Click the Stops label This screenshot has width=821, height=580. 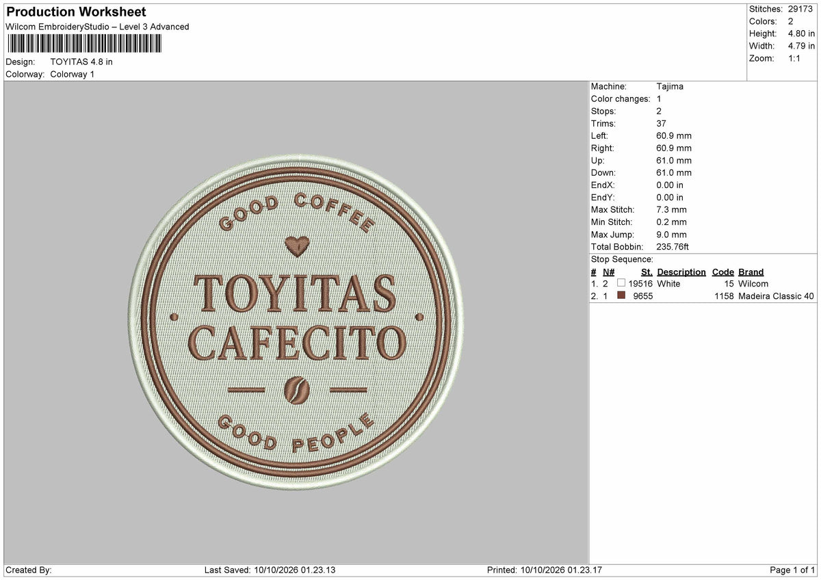603,111
